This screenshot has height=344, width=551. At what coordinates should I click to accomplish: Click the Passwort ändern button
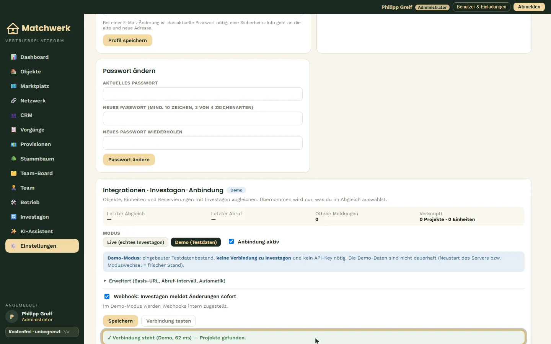(x=129, y=160)
